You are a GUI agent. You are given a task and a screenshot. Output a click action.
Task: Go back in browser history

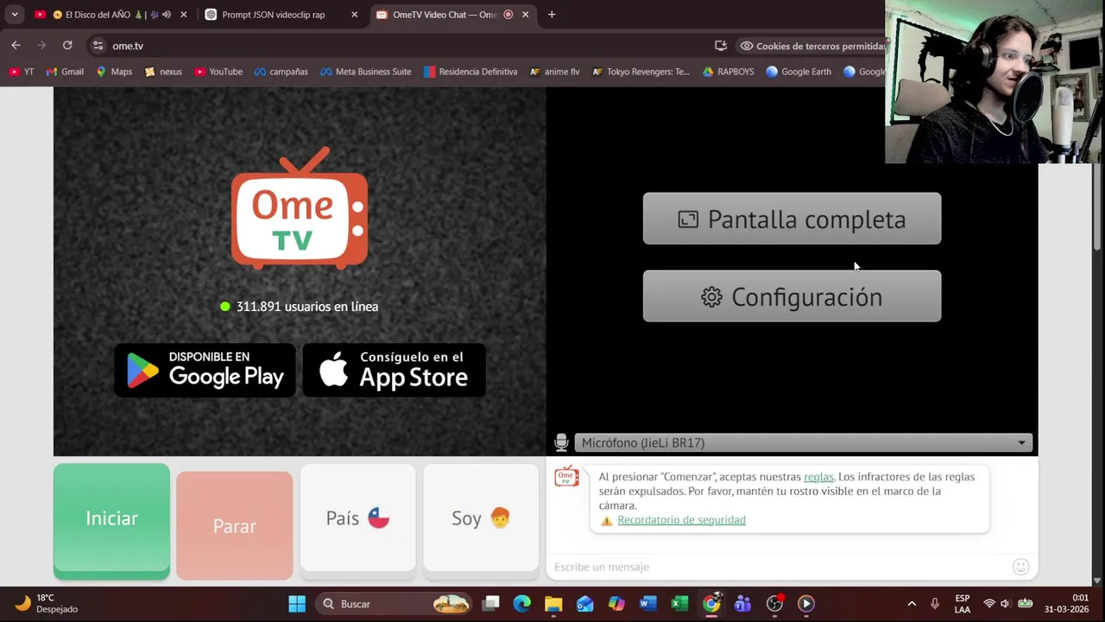(16, 46)
